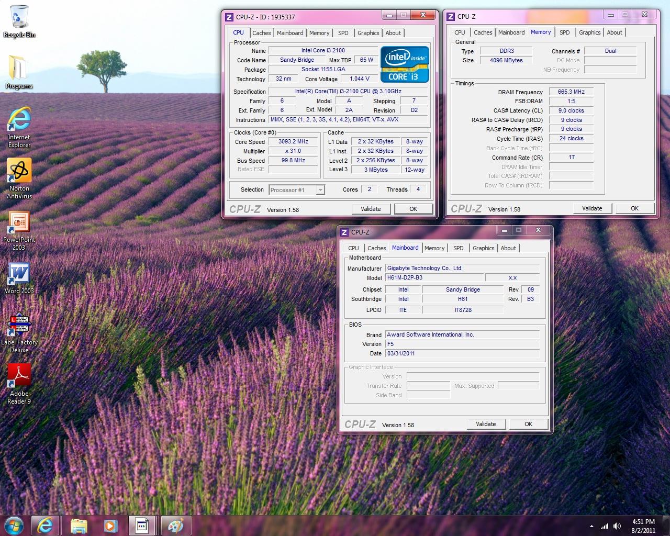Select CPU tab in the Mainboard window
The height and width of the screenshot is (536, 670).
pyautogui.click(x=354, y=248)
